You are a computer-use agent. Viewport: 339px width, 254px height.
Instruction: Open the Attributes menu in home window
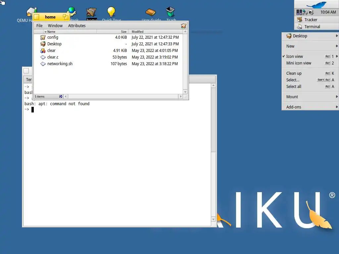pos(77,26)
